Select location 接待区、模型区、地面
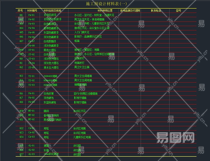Image resolution: width=210 pixels, height=161 pixels. coord(87,50)
